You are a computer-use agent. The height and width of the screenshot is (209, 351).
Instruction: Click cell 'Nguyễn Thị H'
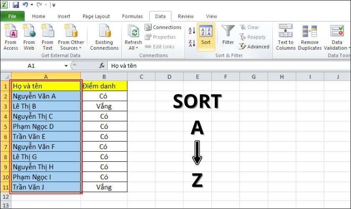click(x=46, y=167)
